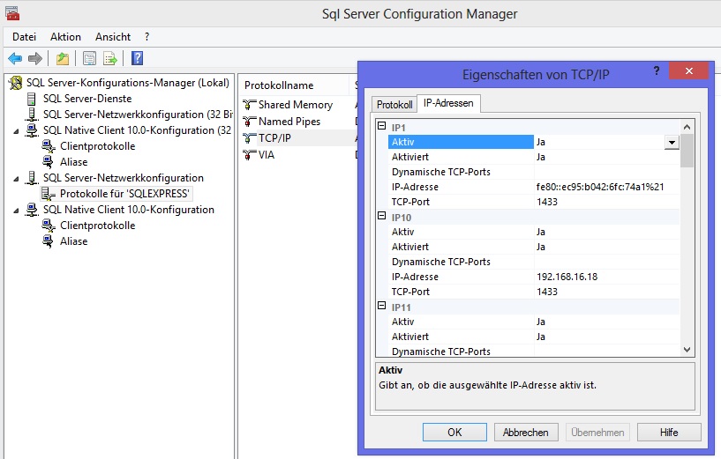Collapse SQL Native Client 10.0-Konfiguration (32 node
The image size is (721, 459).
16,131
